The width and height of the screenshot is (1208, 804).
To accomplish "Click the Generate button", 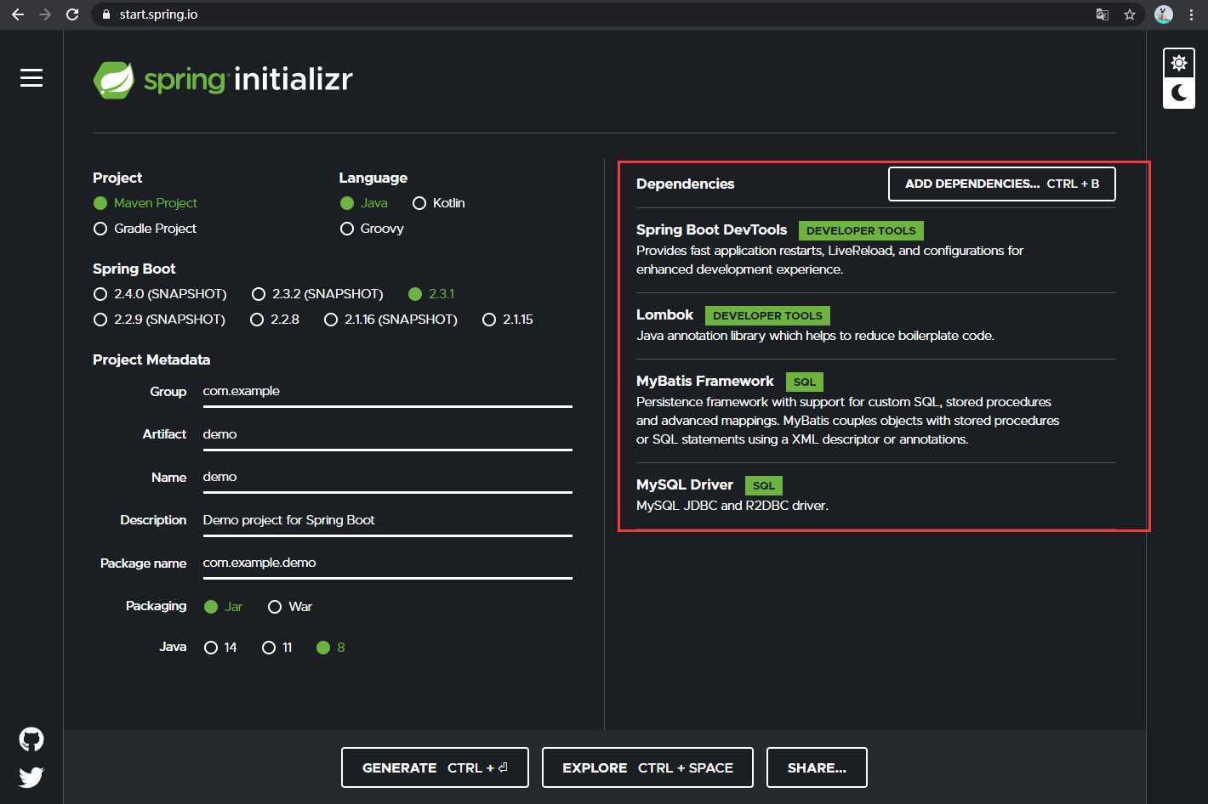I will click(x=435, y=767).
